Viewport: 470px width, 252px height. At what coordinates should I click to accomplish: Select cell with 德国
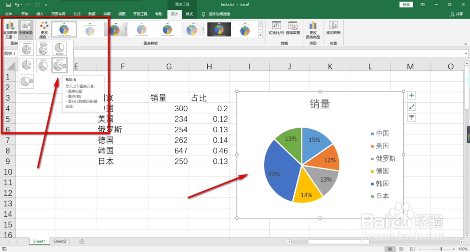tap(123, 140)
